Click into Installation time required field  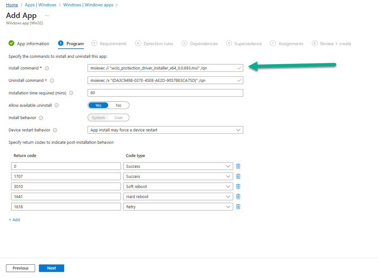[x=165, y=93]
